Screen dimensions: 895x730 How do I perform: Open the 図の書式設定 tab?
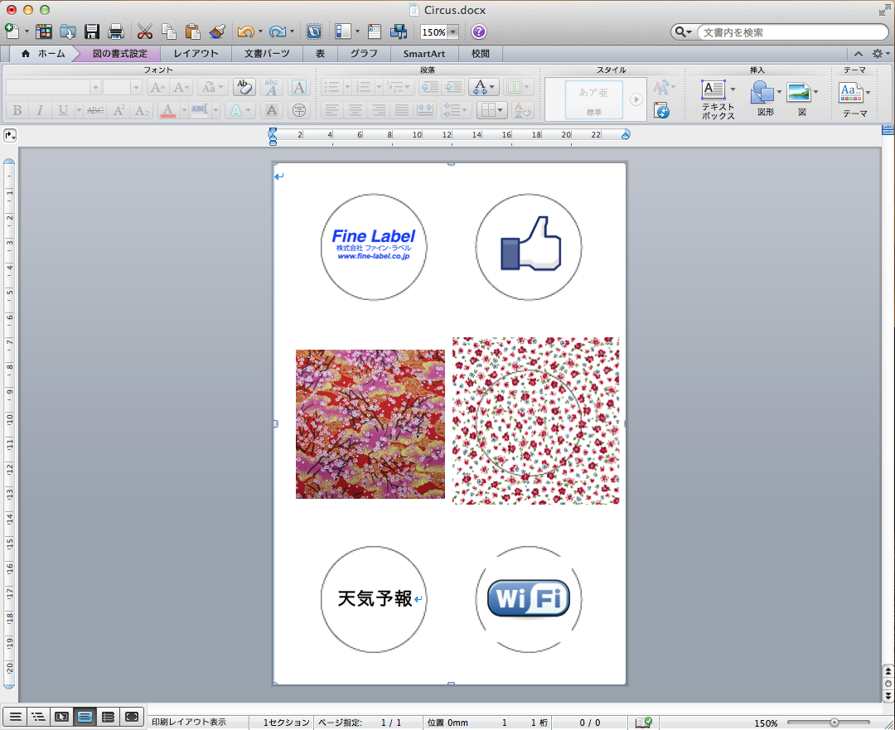point(119,54)
